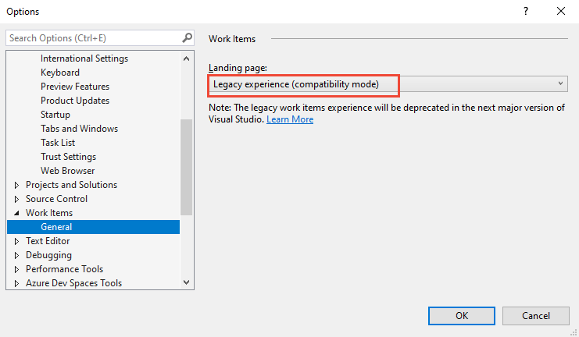Expand the Debugging node
The width and height of the screenshot is (579, 337).
17,255
